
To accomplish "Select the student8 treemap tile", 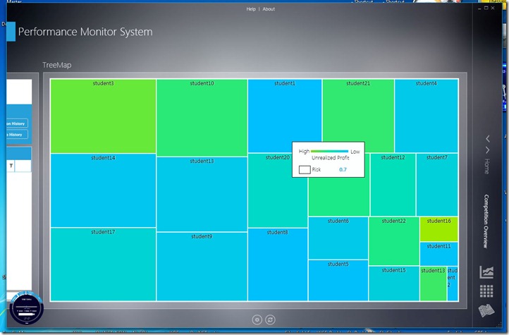I will coord(278,264).
